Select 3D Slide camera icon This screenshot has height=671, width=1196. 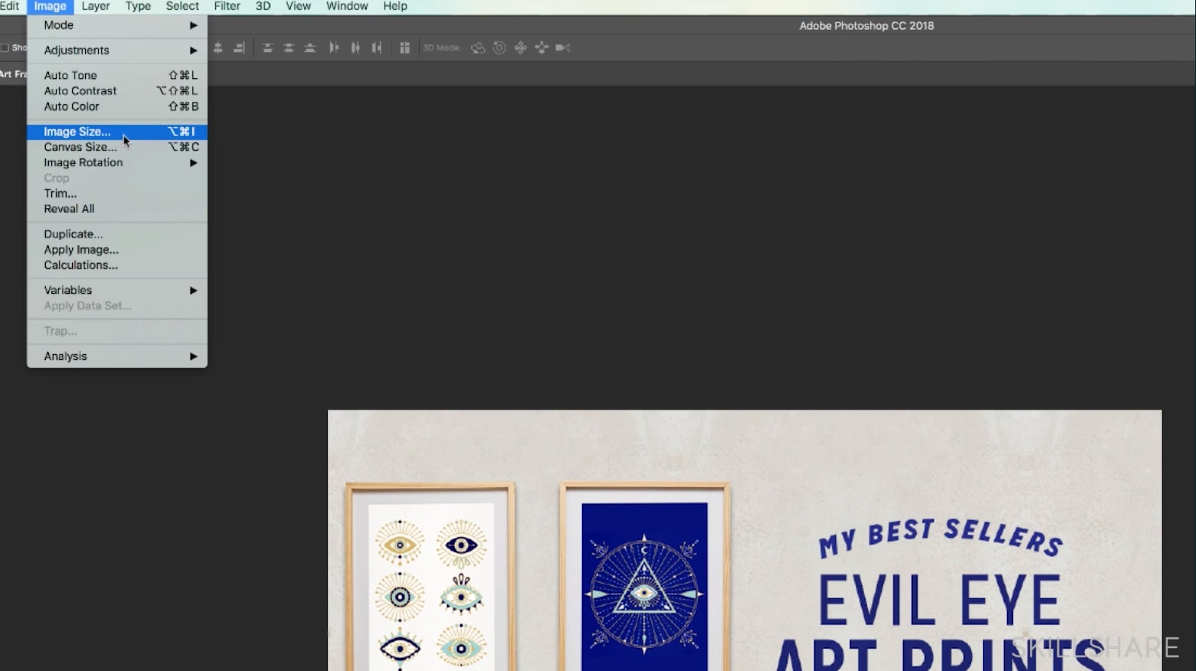coord(542,47)
